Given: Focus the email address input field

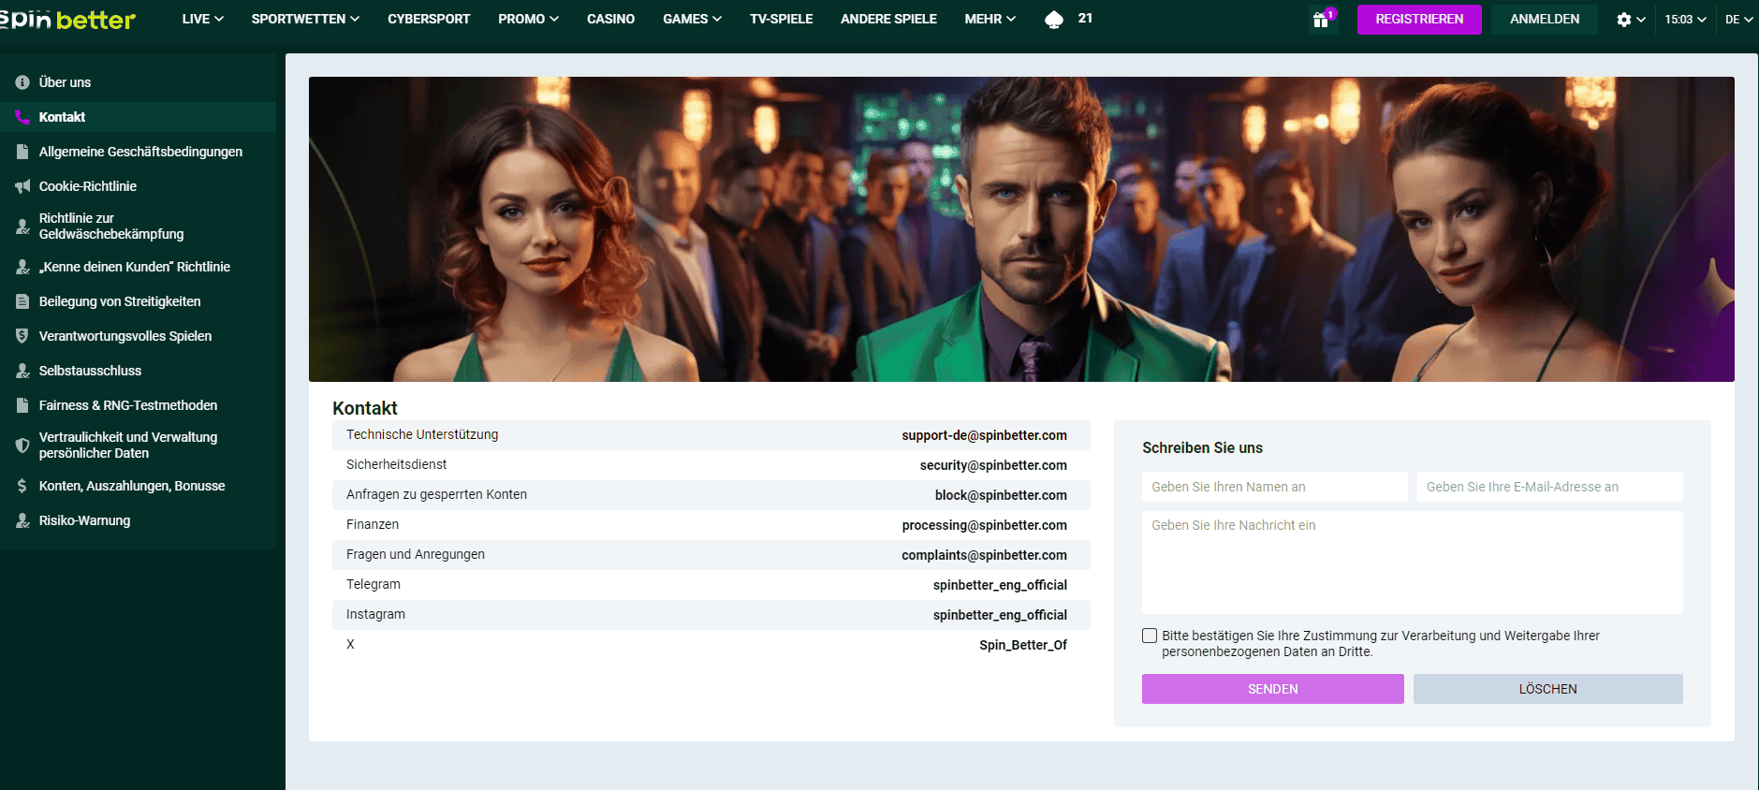Looking at the screenshot, I should click(1550, 487).
